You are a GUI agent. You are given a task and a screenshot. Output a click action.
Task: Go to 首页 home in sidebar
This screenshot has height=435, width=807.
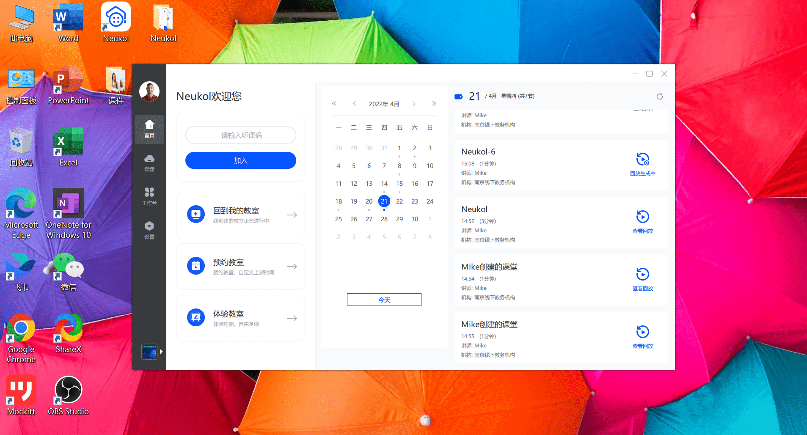tap(149, 129)
